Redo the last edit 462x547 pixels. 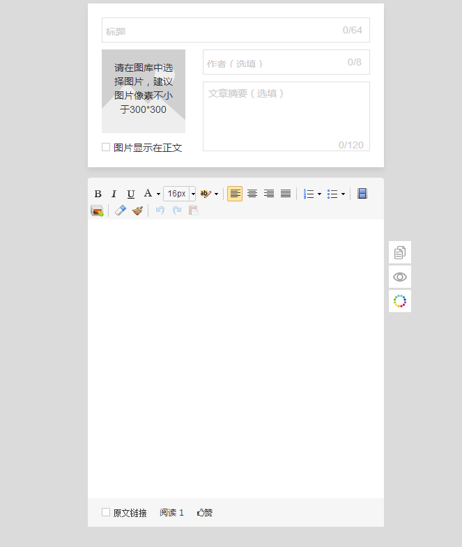[177, 210]
